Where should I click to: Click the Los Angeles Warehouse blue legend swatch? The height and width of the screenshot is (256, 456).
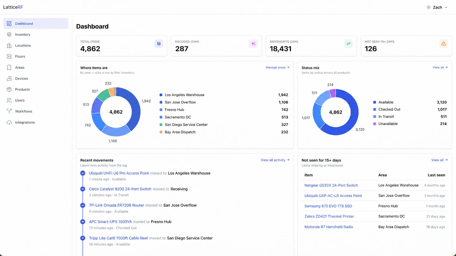[x=161, y=95]
